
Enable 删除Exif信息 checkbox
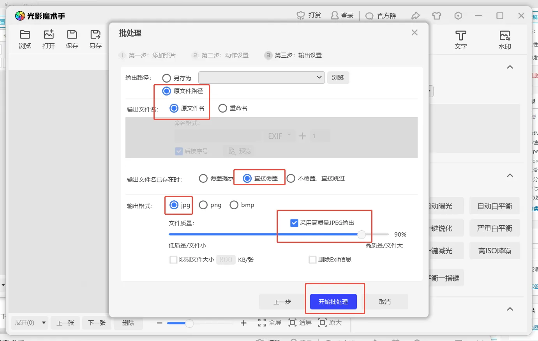tap(312, 260)
